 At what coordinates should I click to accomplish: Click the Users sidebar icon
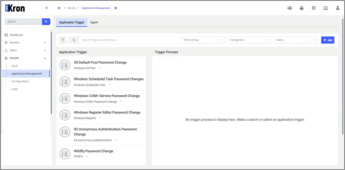coord(6,50)
